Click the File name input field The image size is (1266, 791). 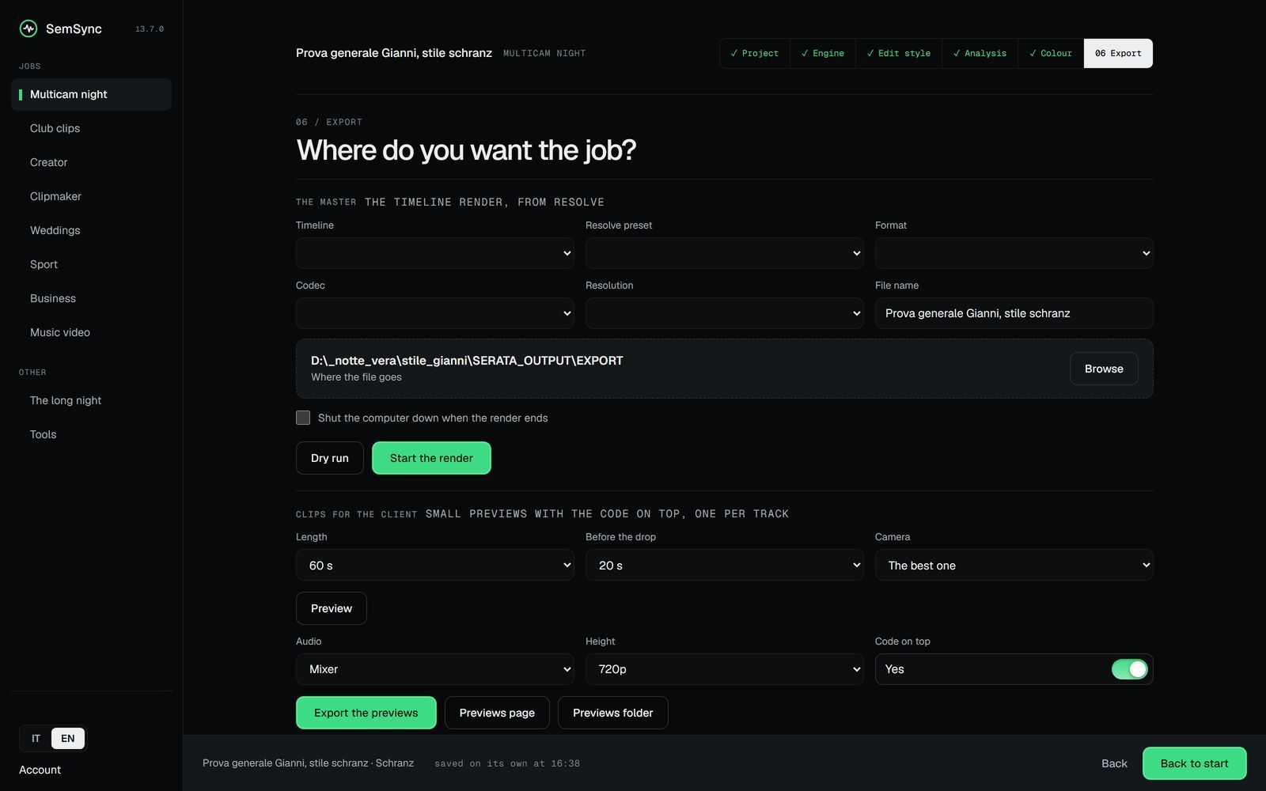click(x=1014, y=313)
